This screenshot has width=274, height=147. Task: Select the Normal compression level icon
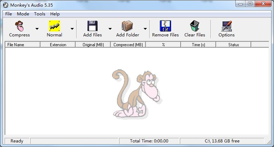click(54, 26)
